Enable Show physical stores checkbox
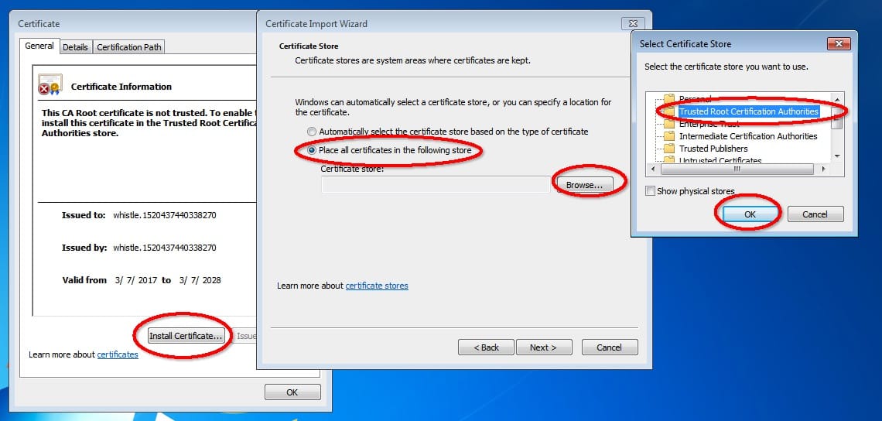882x421 pixels. point(650,191)
